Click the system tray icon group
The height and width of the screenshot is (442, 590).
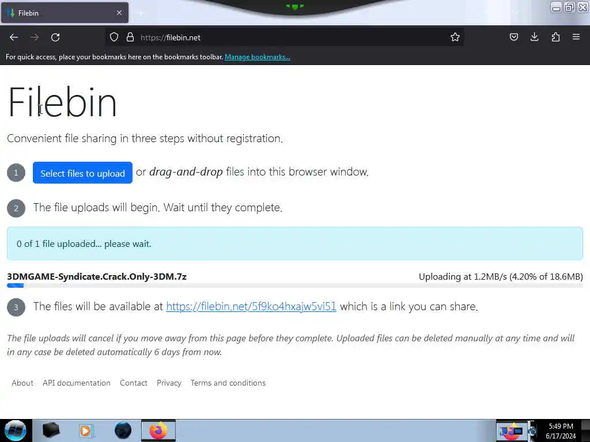(x=512, y=430)
